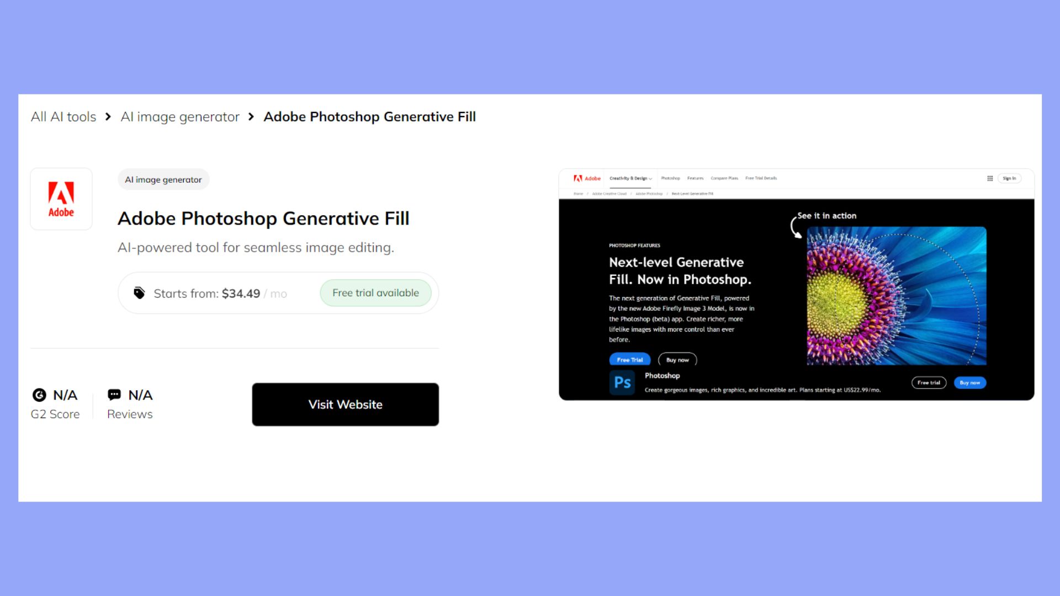Click the Free Trial button in preview
The height and width of the screenshot is (596, 1060).
click(x=629, y=359)
